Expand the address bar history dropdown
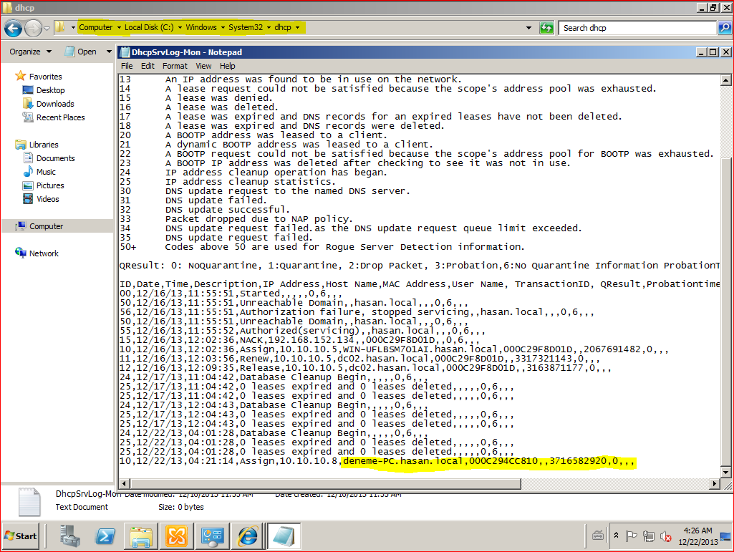Viewport: 734px width, 552px height. tap(528, 28)
